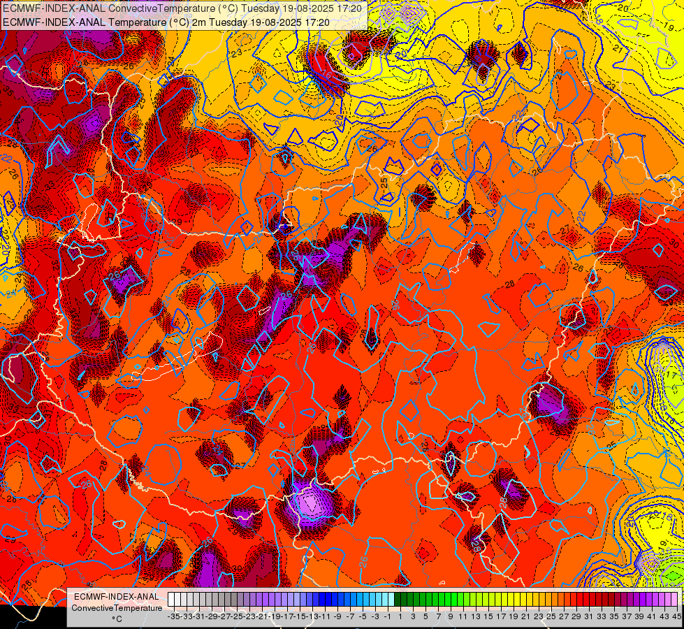This screenshot has width=684, height=629.
Task: Pick the gray legend swatch above -27
Action: [221, 599]
